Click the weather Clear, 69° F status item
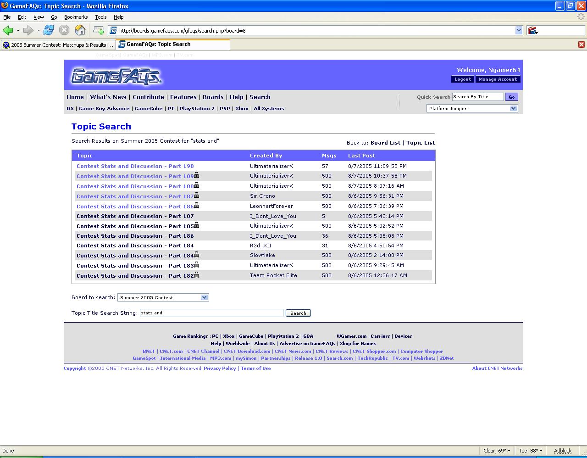This screenshot has width=587, height=458. (497, 451)
